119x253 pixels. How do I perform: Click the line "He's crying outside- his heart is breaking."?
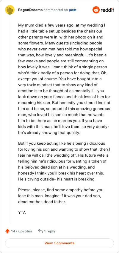[x=57, y=179]
